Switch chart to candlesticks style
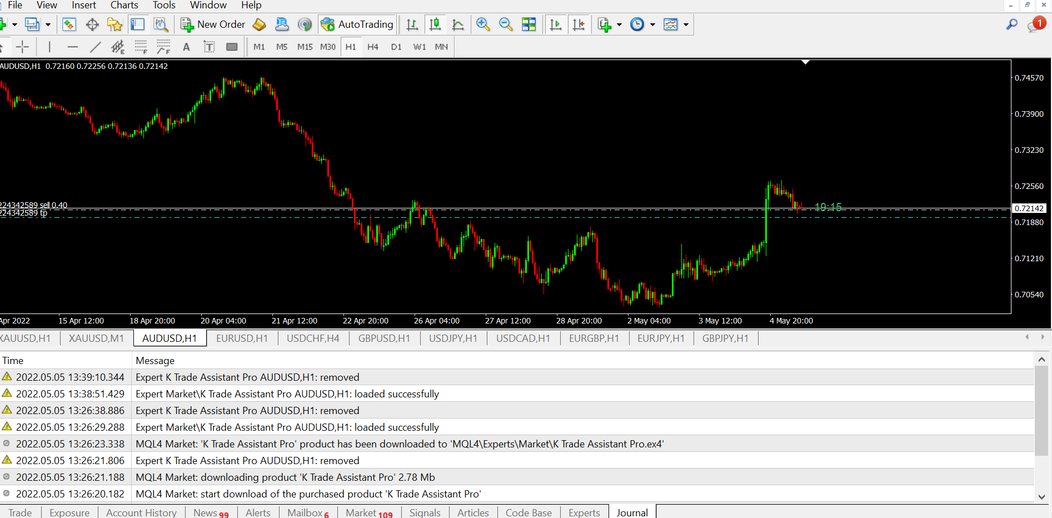Screen dimensions: 1052x518 (x=435, y=24)
